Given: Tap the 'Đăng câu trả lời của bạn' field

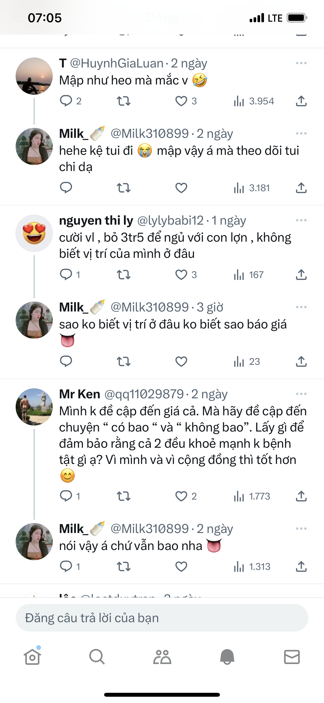Looking at the screenshot, I should pyautogui.click(x=162, y=618).
